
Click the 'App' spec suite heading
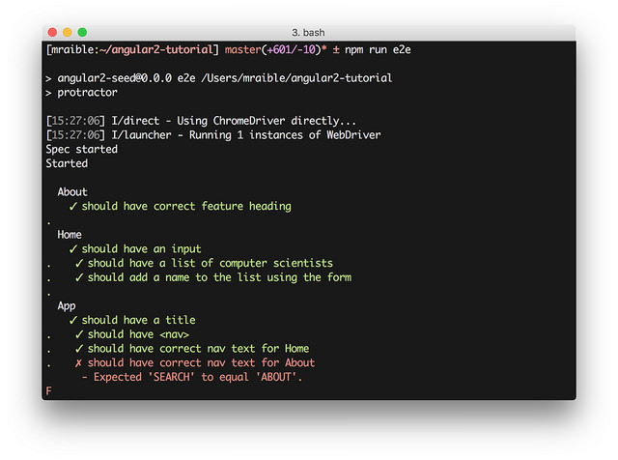[67, 305]
